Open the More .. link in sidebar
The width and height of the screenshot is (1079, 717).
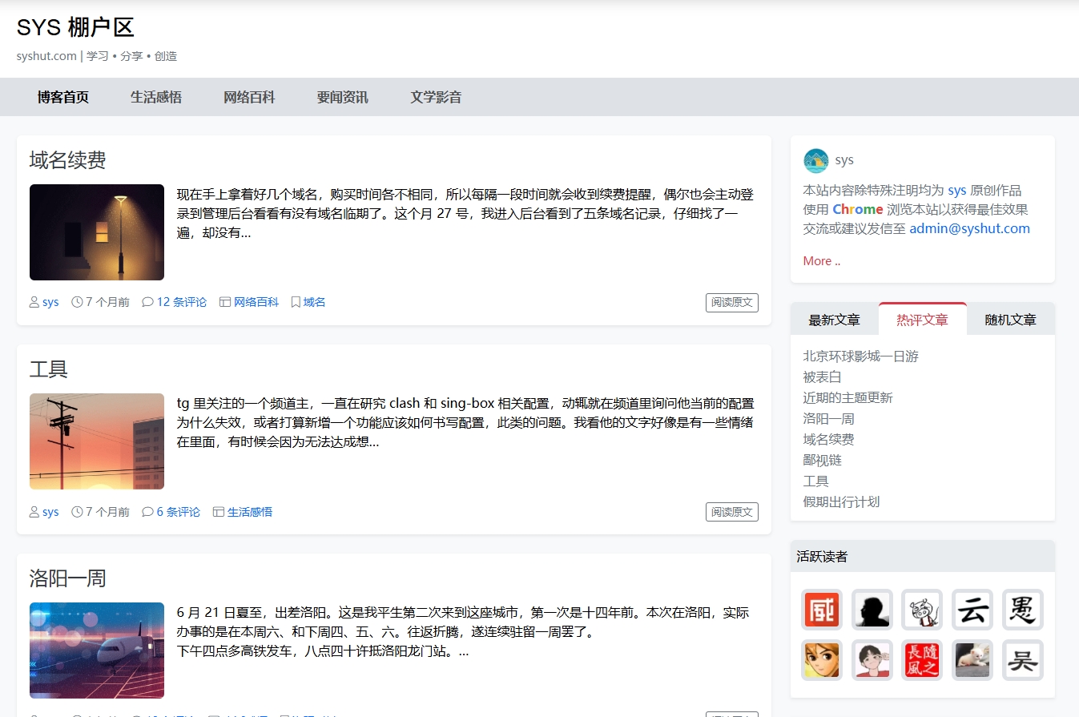click(x=820, y=260)
